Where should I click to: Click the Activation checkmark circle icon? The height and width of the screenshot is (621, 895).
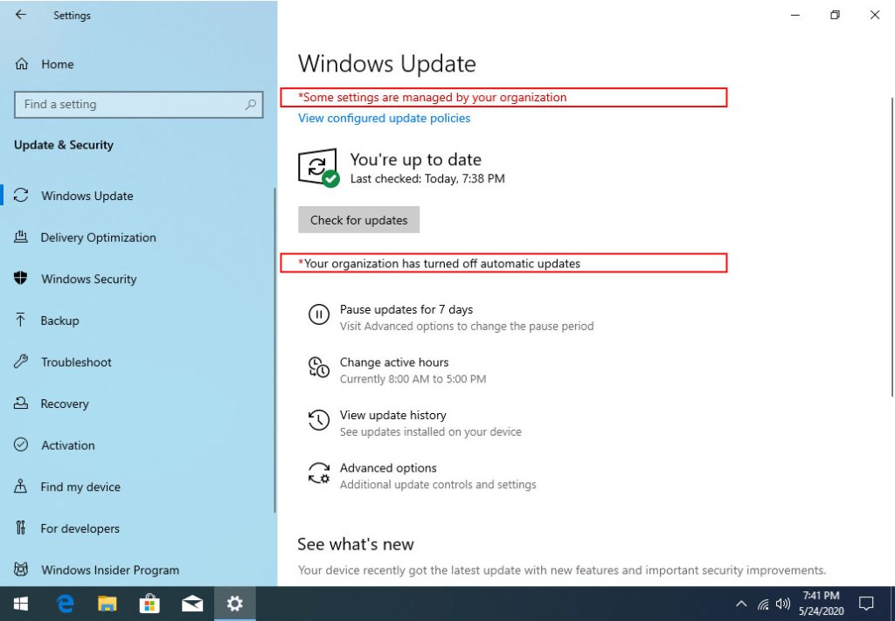point(21,445)
